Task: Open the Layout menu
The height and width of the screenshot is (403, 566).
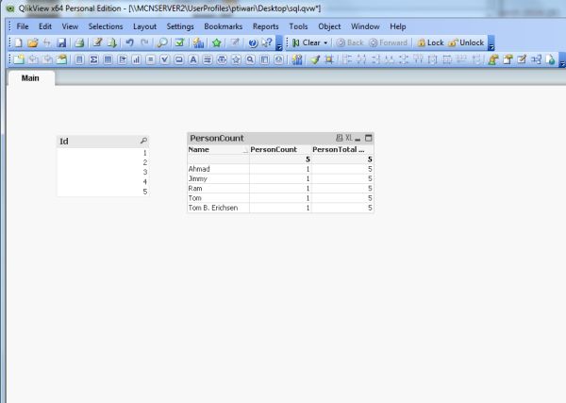Action: (144, 26)
